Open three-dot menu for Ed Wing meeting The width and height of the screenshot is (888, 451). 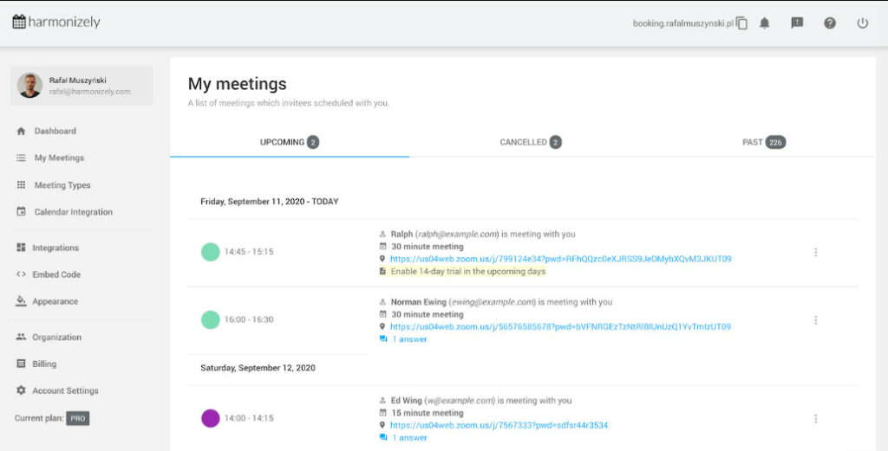815,418
